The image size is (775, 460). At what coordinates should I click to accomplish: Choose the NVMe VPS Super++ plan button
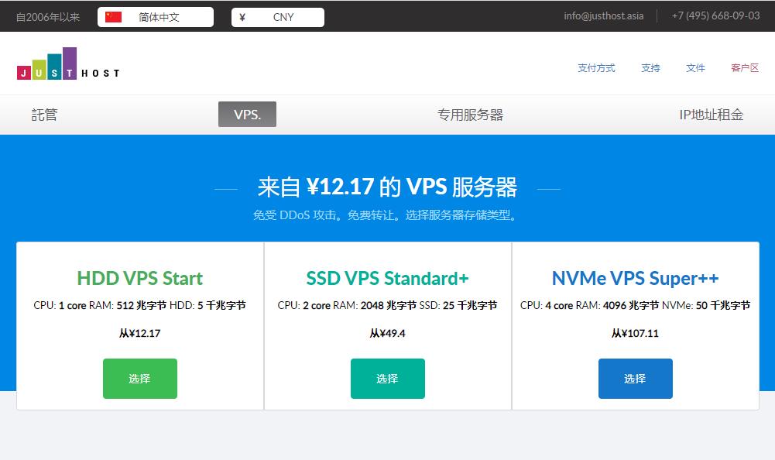pyautogui.click(x=635, y=379)
